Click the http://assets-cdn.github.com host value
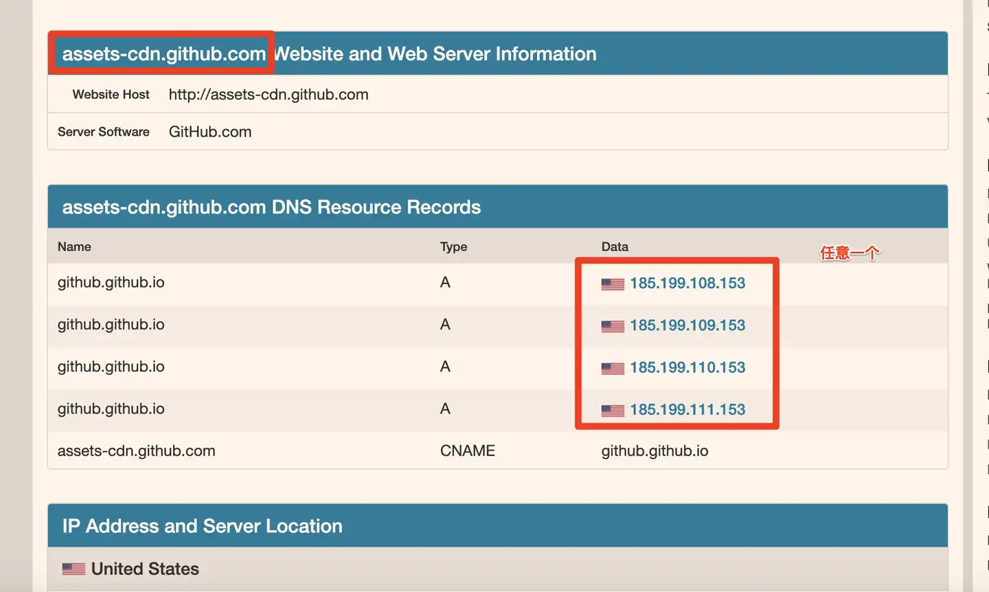 pyautogui.click(x=269, y=95)
